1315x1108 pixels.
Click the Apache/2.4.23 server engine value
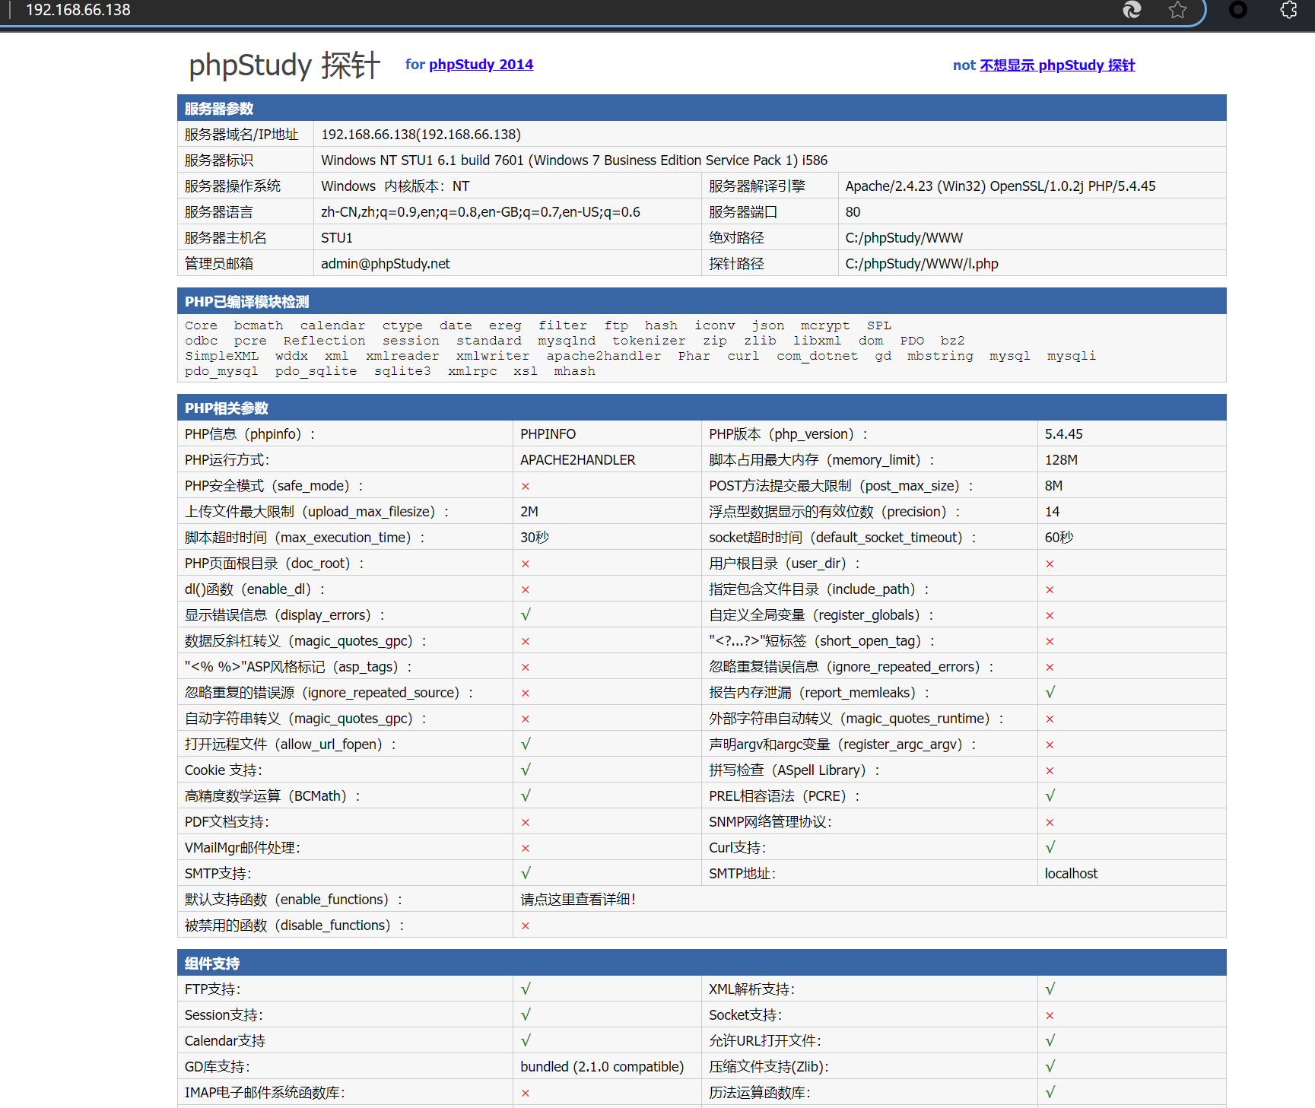tap(1000, 186)
